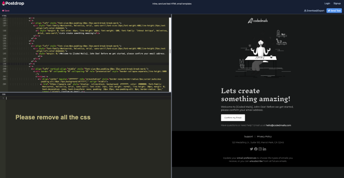Click the LinkedIn icon in footer

[x=264, y=149]
